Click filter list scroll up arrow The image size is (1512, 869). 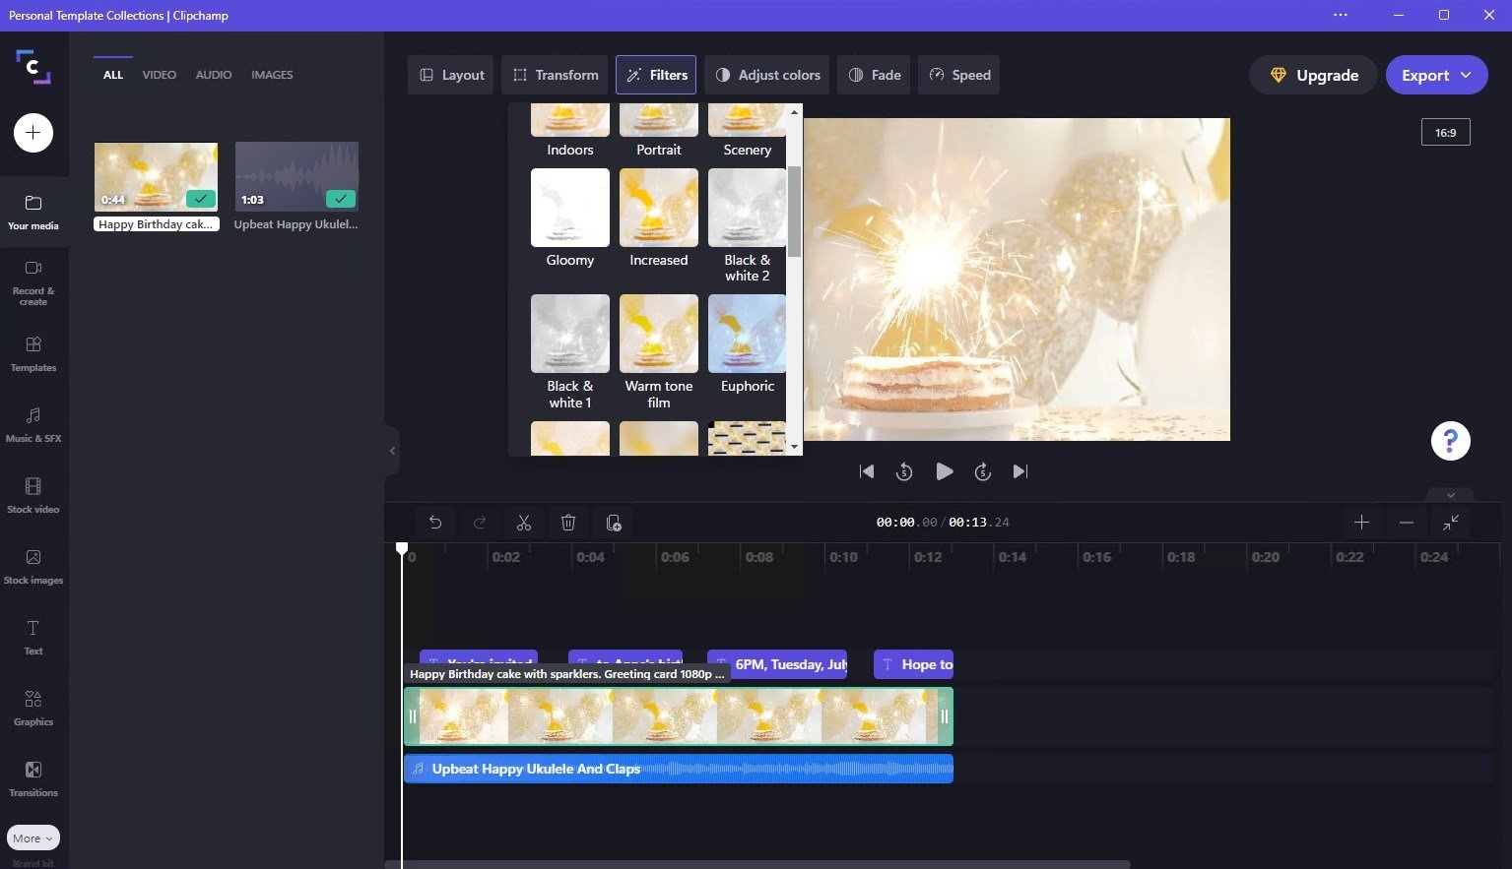coord(794,112)
